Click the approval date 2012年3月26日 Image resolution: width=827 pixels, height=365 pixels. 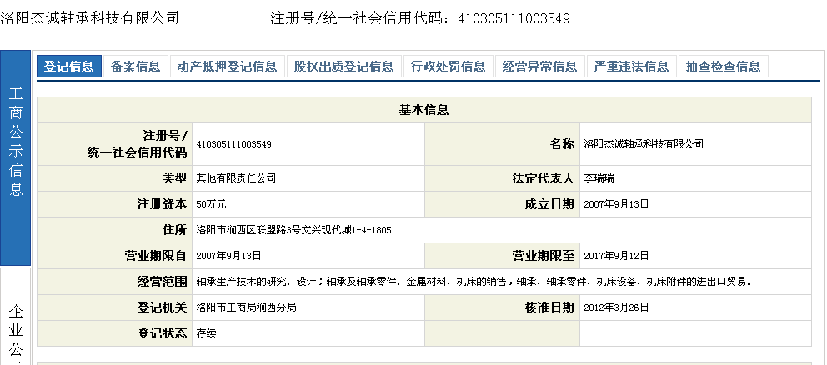click(x=616, y=307)
